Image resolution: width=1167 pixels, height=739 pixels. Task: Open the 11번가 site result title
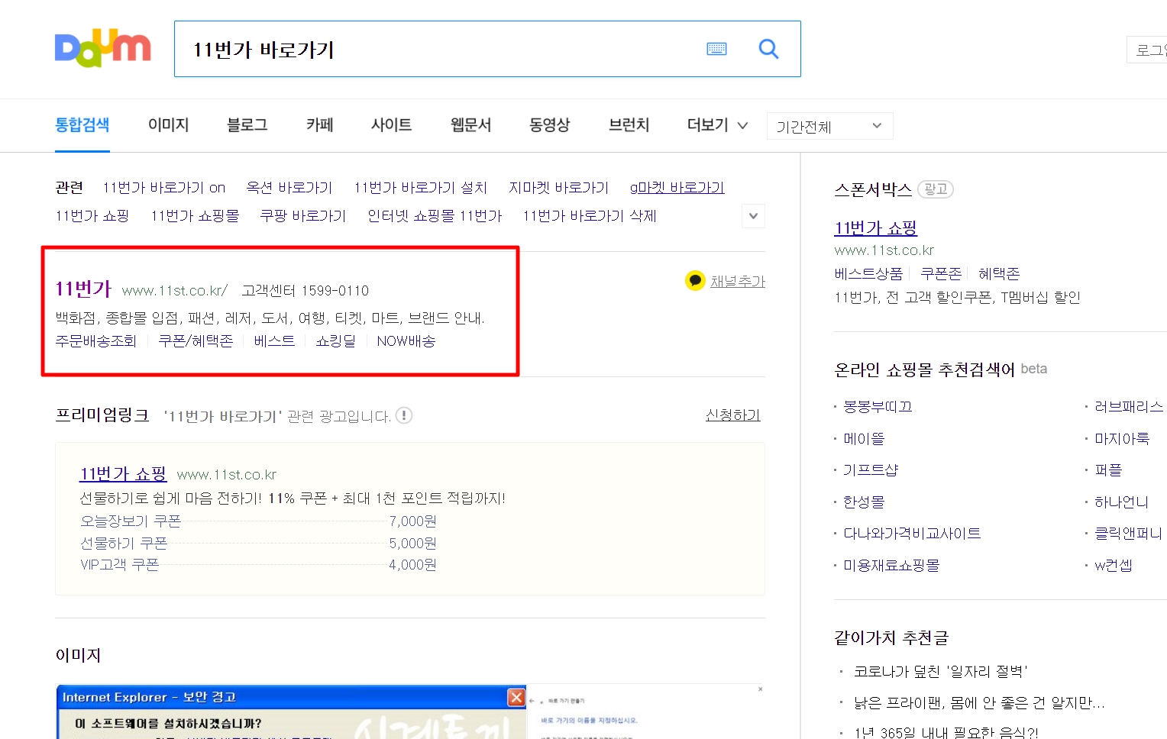(83, 289)
